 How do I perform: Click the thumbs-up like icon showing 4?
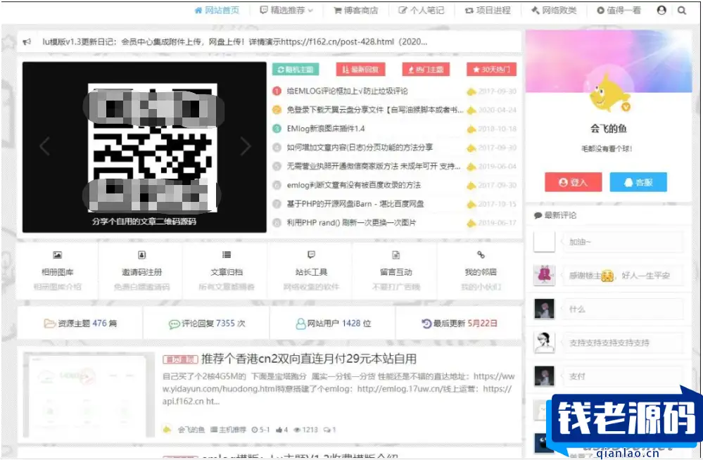point(279,430)
